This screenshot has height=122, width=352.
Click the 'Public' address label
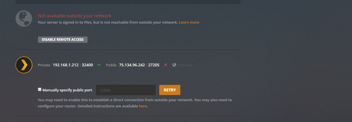[111, 65]
